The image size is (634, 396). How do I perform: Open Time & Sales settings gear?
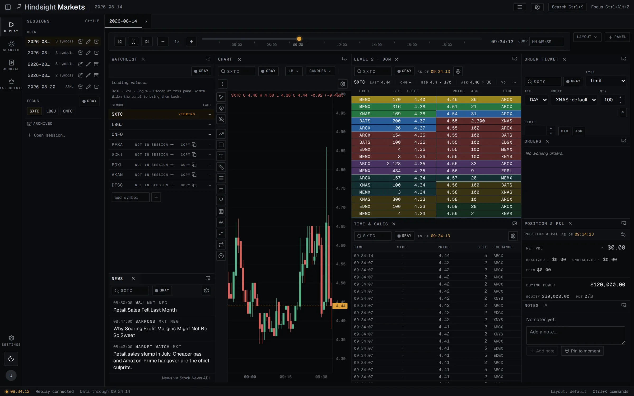(x=513, y=236)
